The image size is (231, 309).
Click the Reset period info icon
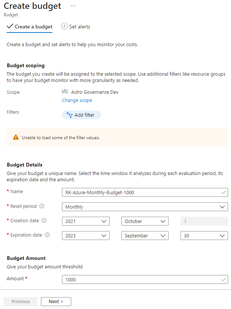42,206
